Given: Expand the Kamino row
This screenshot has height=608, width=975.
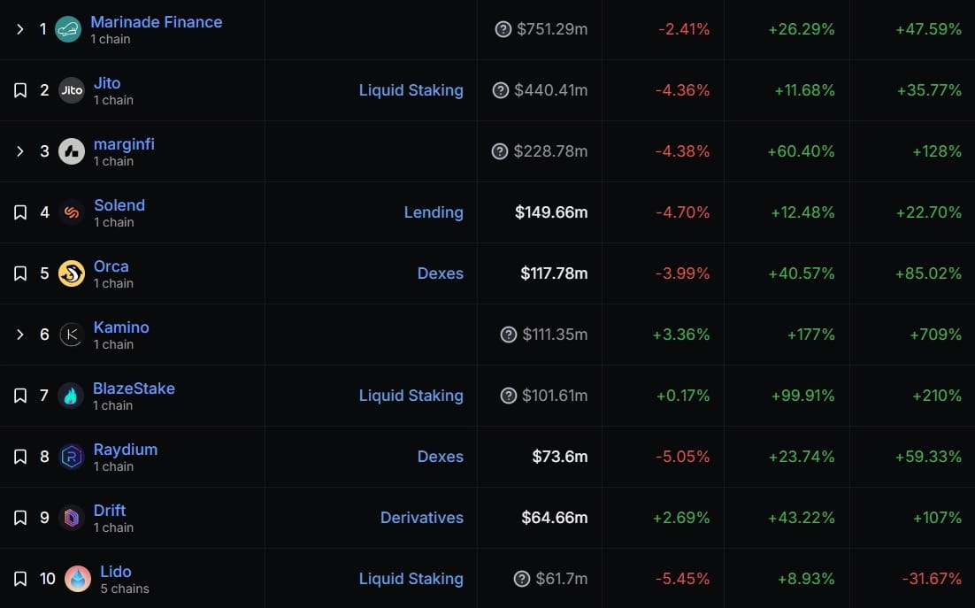Looking at the screenshot, I should 20,335.
